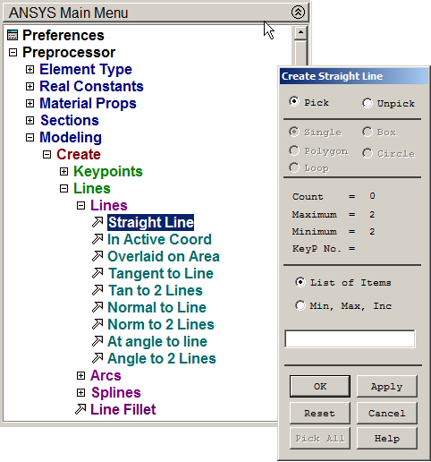
Task: Select Tangent to Line option
Action: (x=161, y=273)
